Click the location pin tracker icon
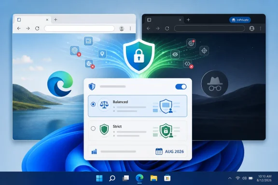The height and width of the screenshot is (185, 278). (x=102, y=54)
